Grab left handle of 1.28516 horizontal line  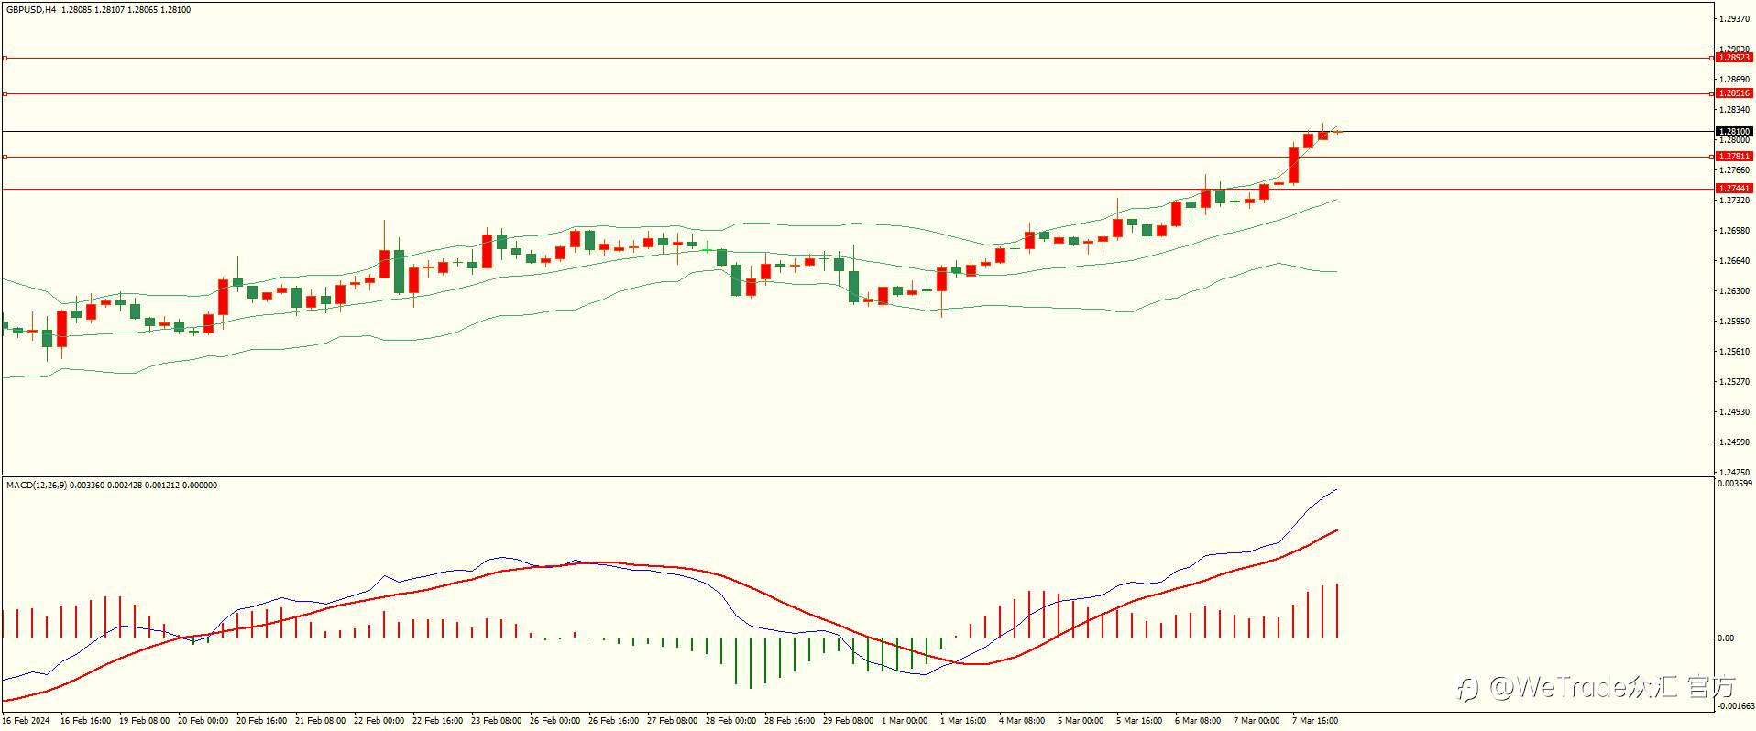[5, 93]
